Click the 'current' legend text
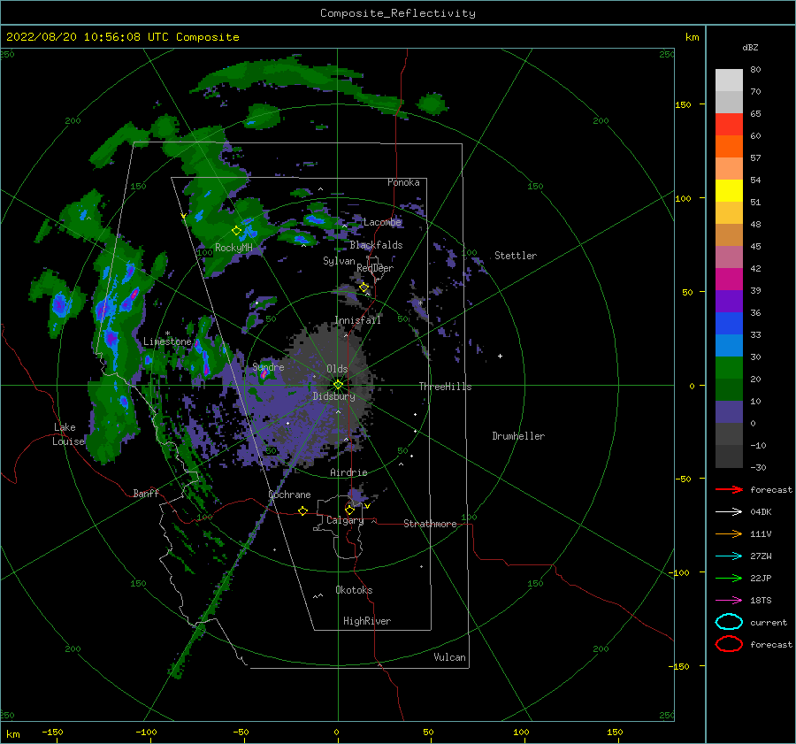Viewport: 796px width, 744px height. click(769, 623)
